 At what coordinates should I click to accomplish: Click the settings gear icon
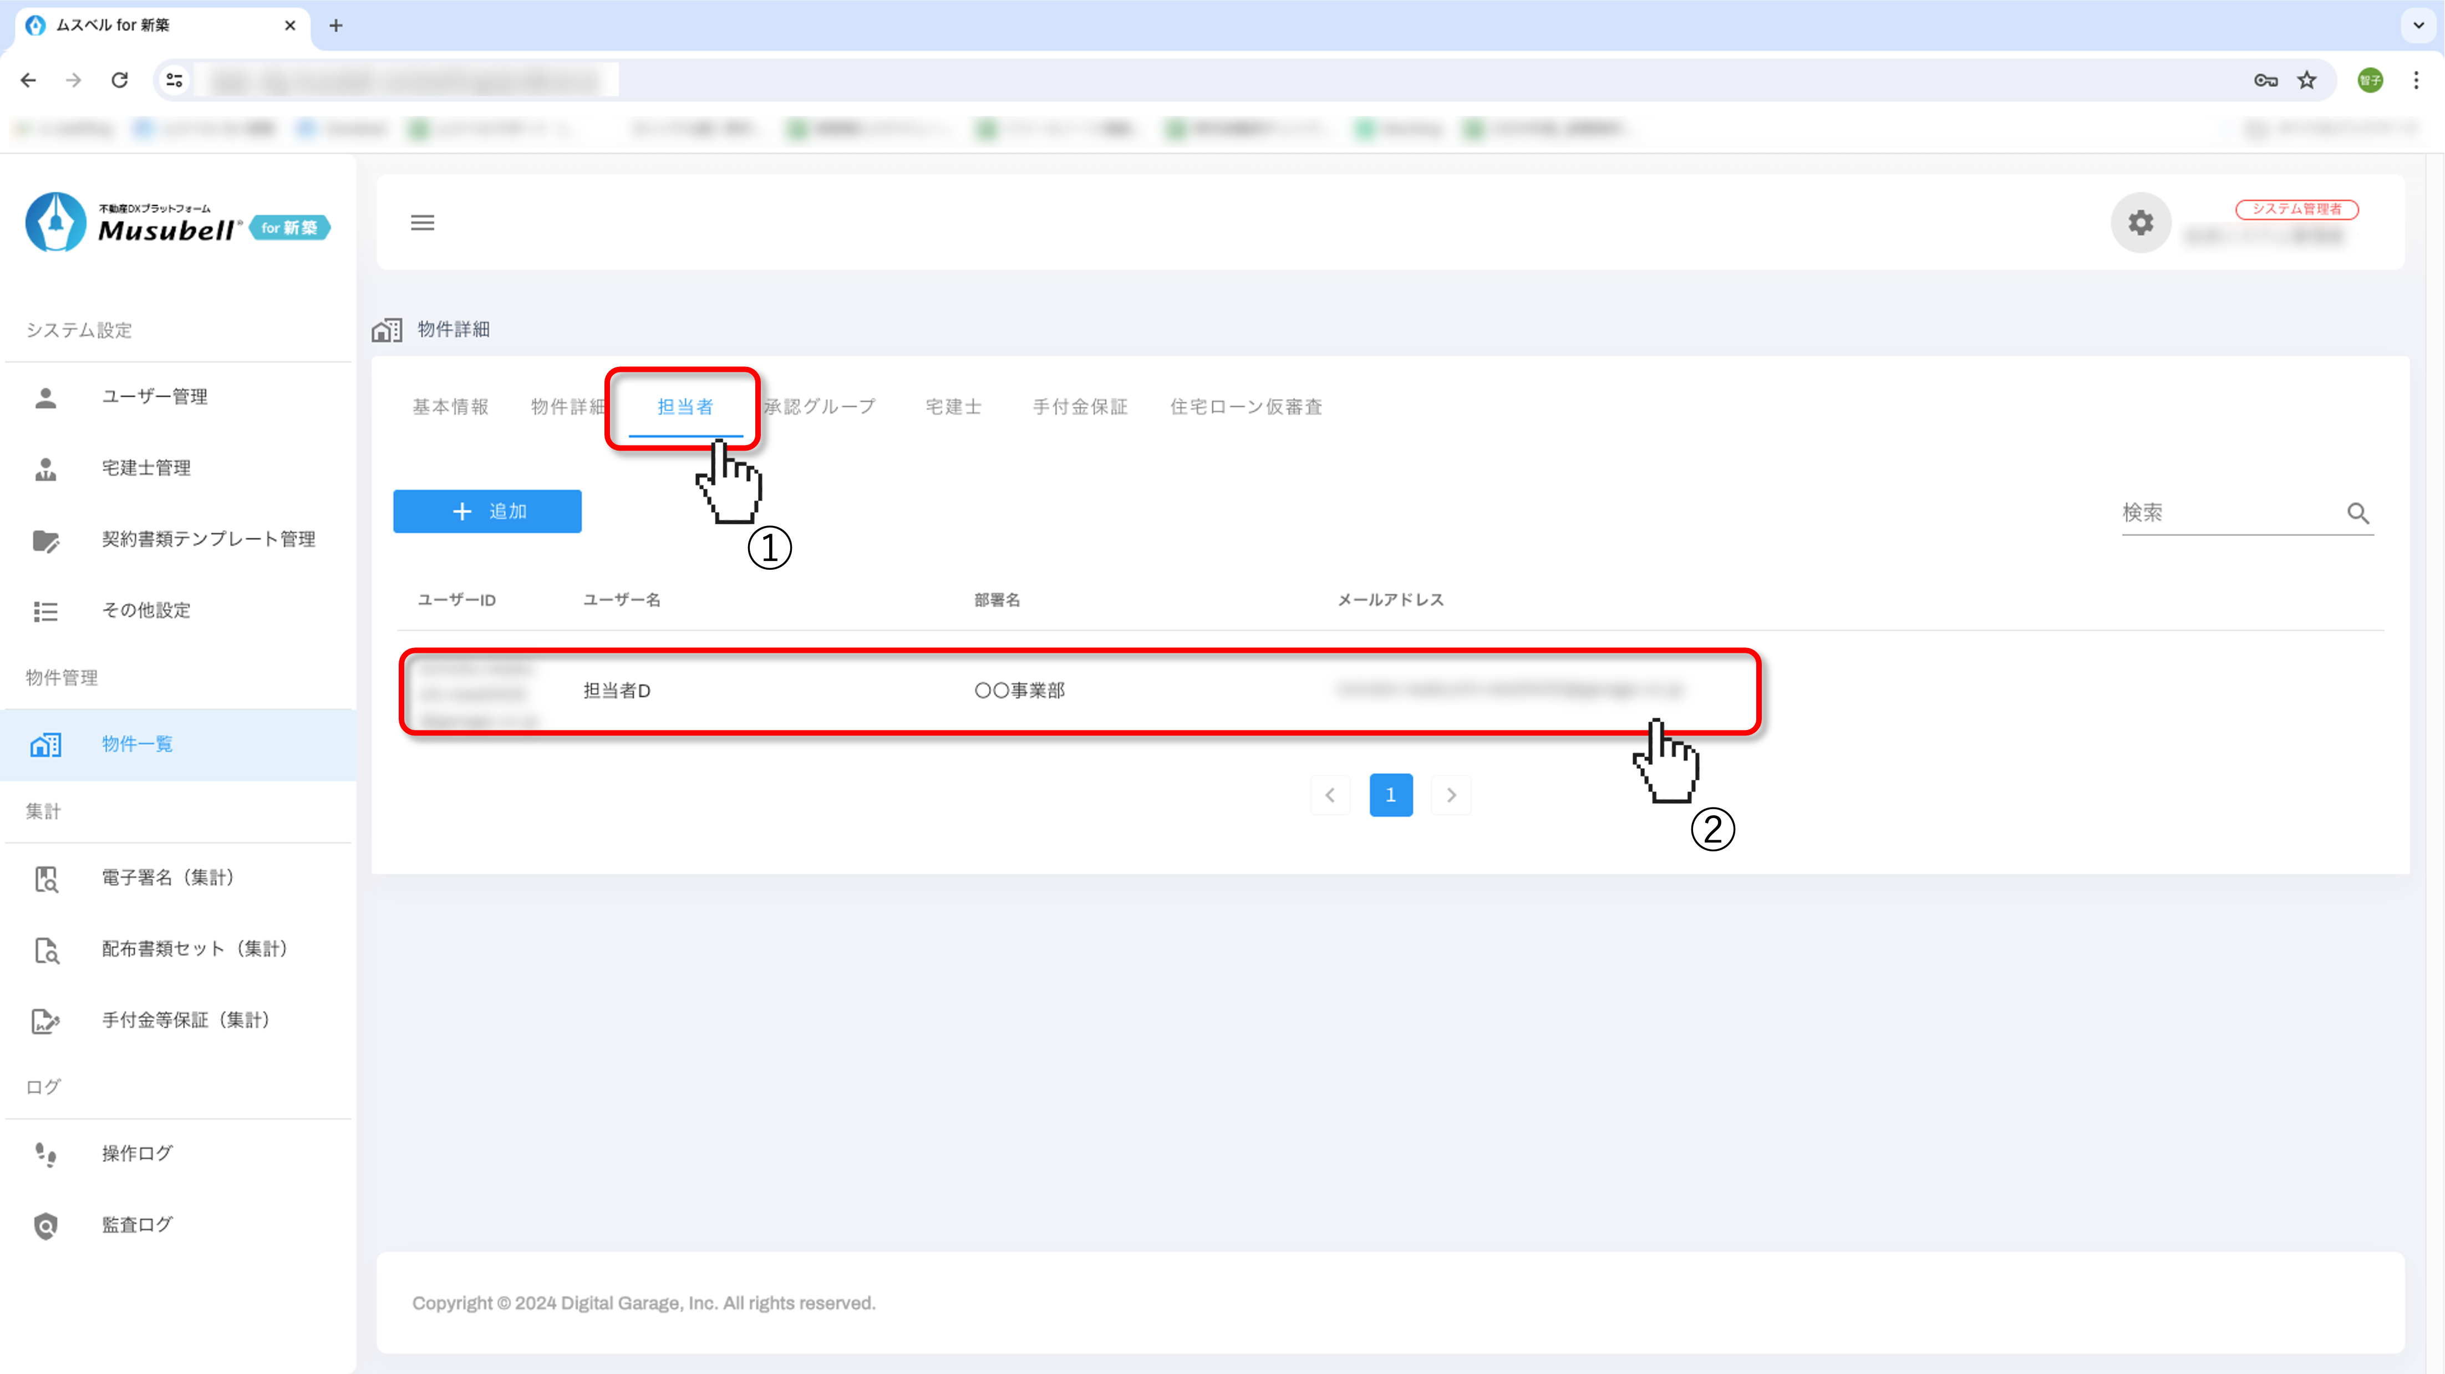coord(2141,222)
